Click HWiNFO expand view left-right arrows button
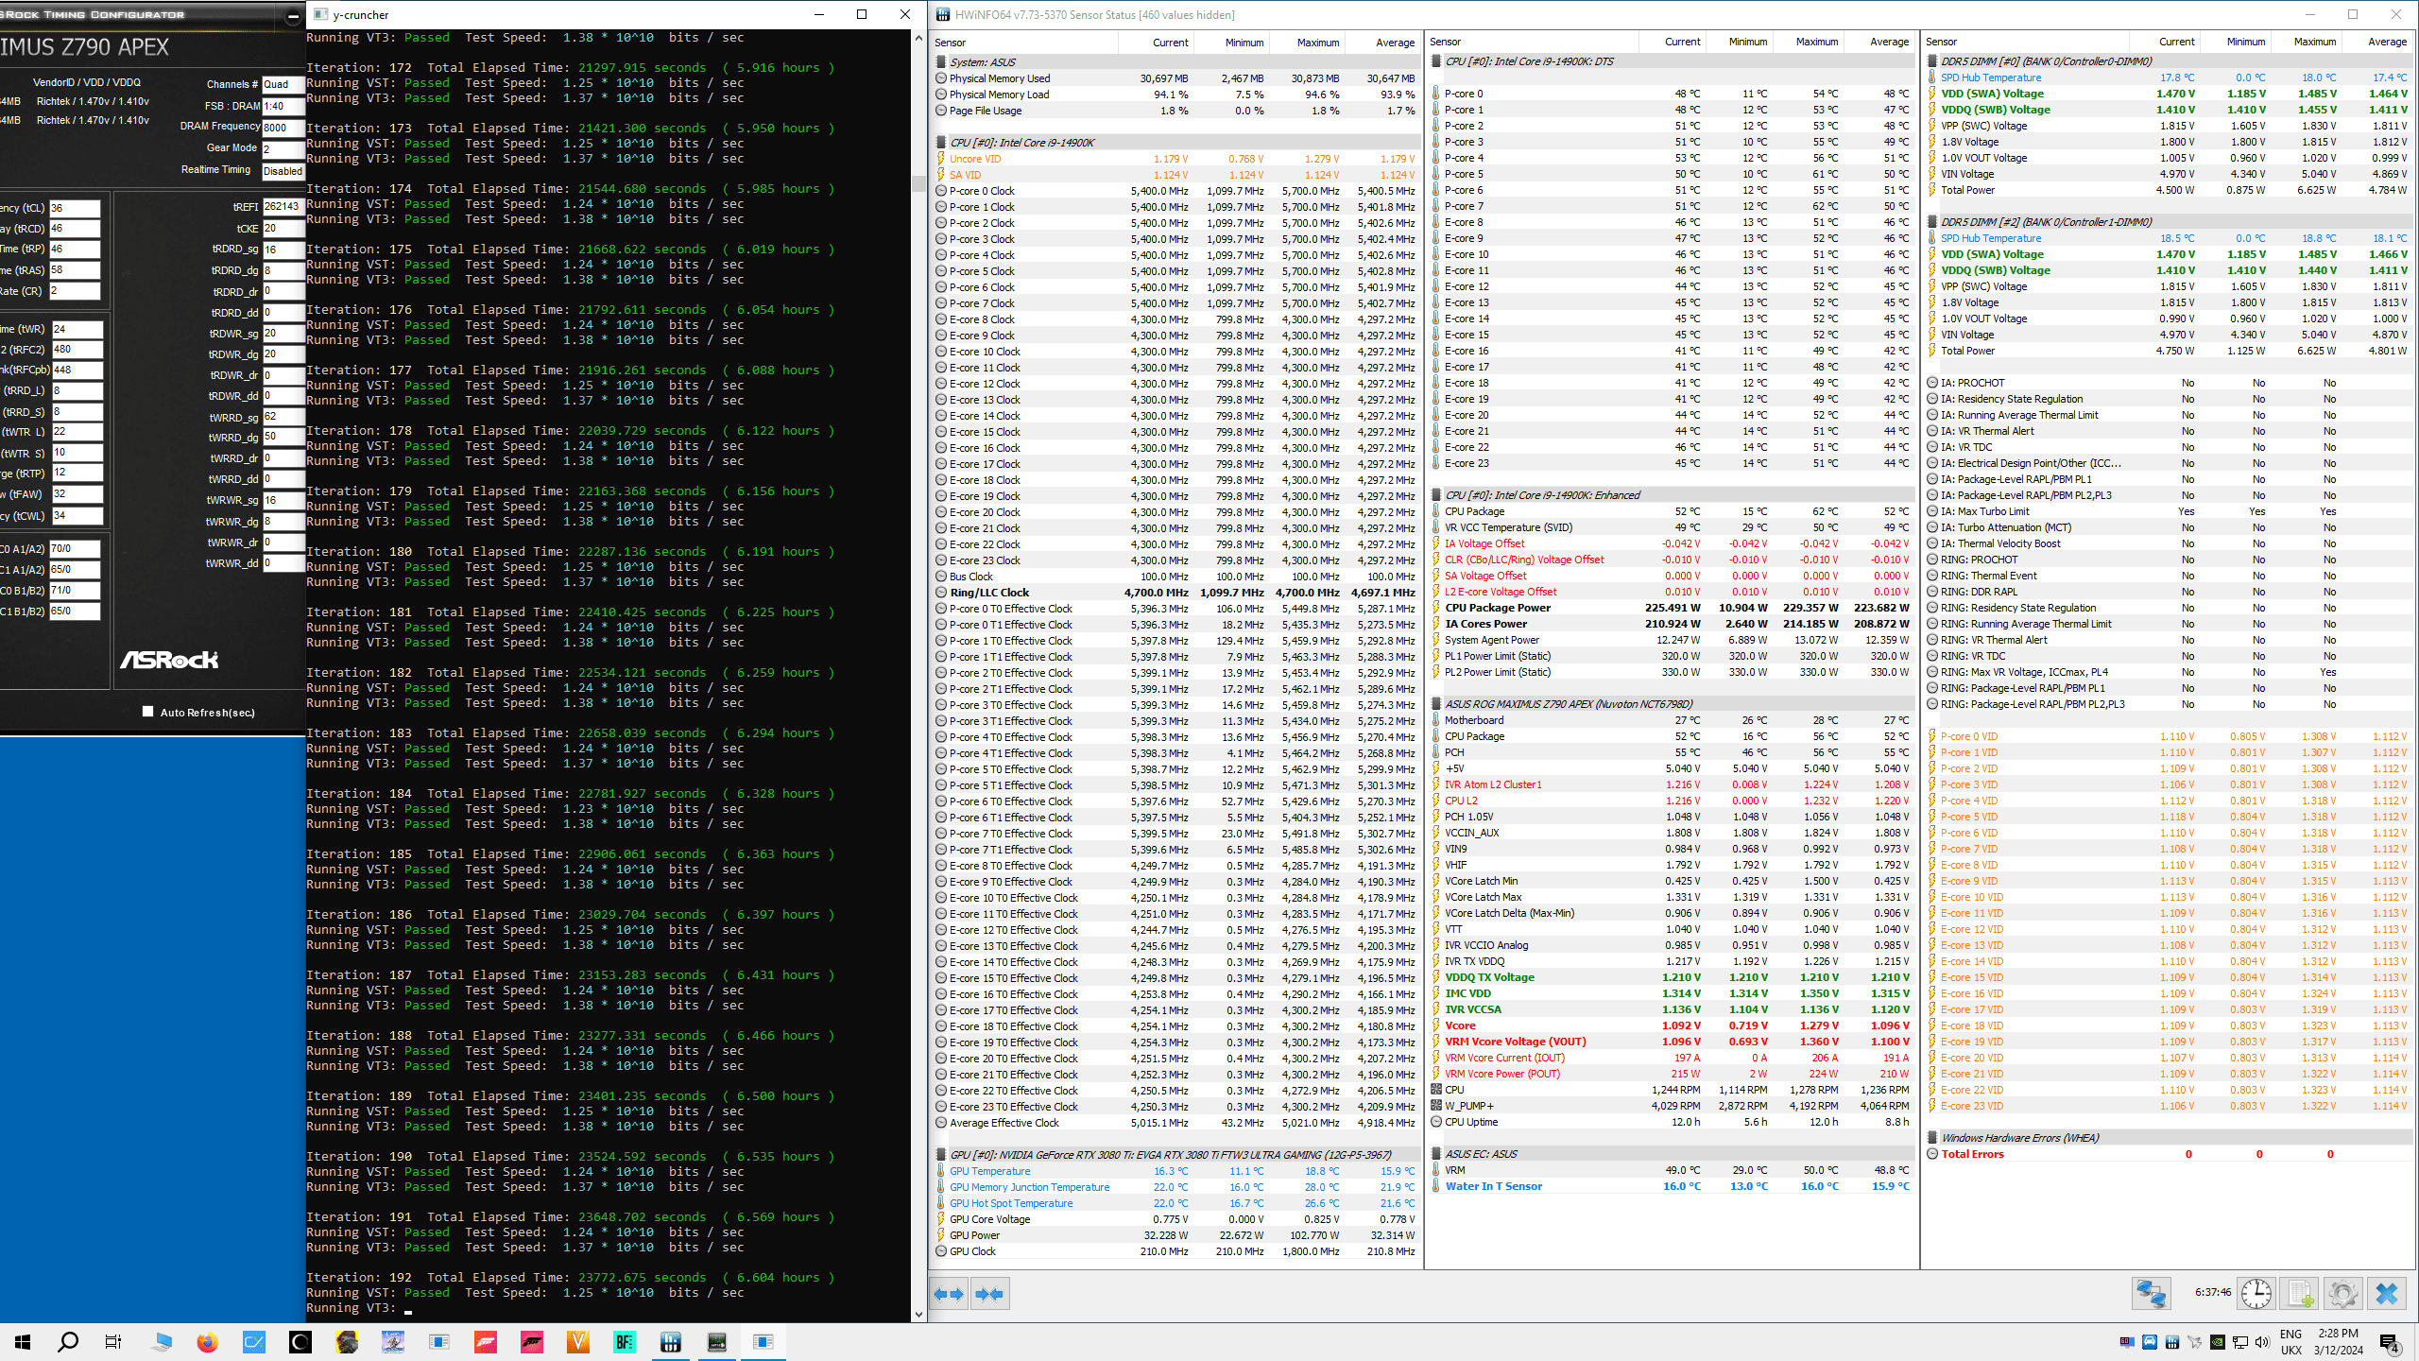 click(948, 1294)
